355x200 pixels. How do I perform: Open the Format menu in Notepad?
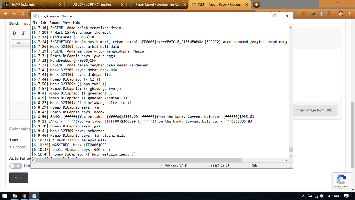[x=55, y=22]
